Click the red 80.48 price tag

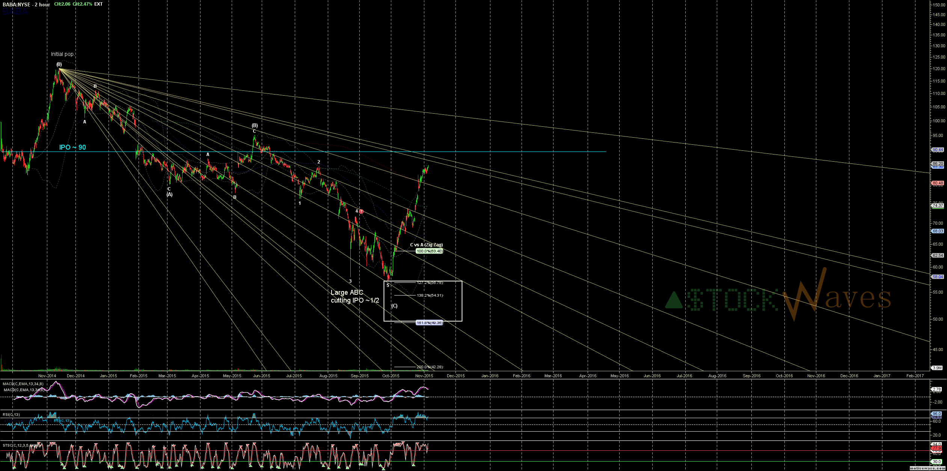pos(938,183)
